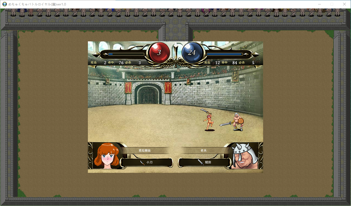Click the left player's 攻击 stat label
The width and height of the screenshot is (351, 206).
tap(94, 63)
